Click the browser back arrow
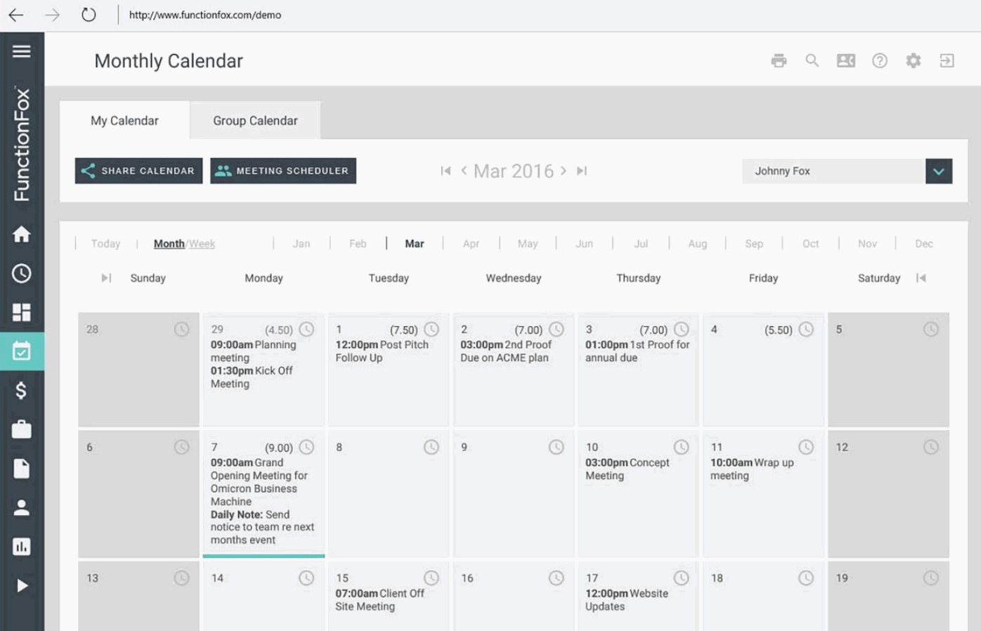 pos(15,15)
